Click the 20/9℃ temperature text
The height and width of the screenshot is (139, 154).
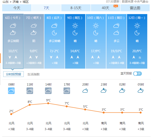(137, 51)
